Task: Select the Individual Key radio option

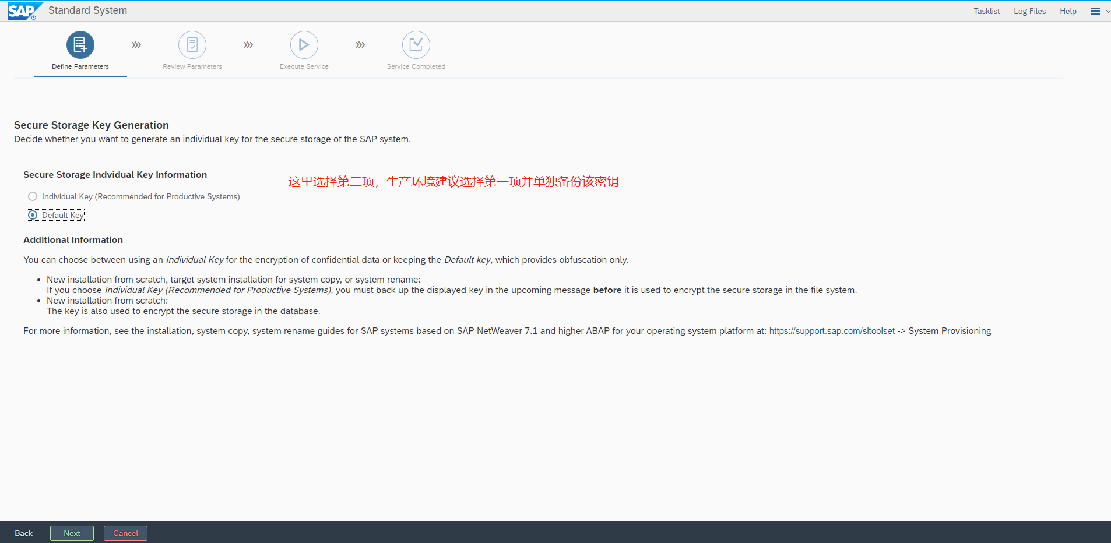Action: [x=33, y=197]
